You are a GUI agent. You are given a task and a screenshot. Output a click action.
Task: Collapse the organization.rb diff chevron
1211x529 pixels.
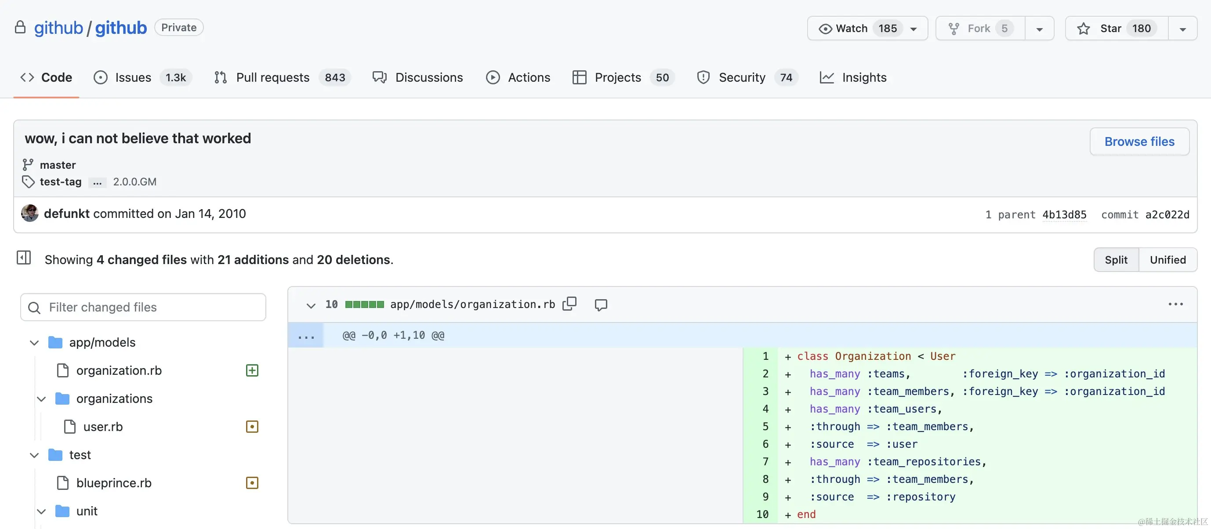pyautogui.click(x=310, y=305)
